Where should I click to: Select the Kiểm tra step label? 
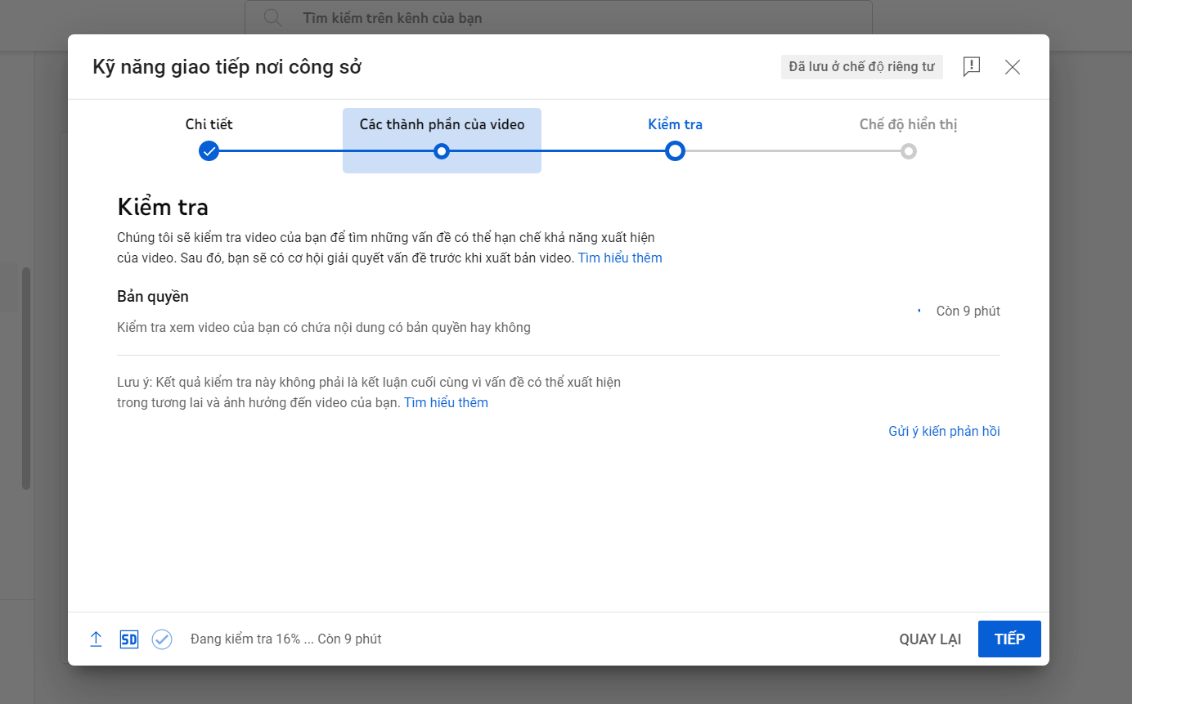tap(675, 124)
